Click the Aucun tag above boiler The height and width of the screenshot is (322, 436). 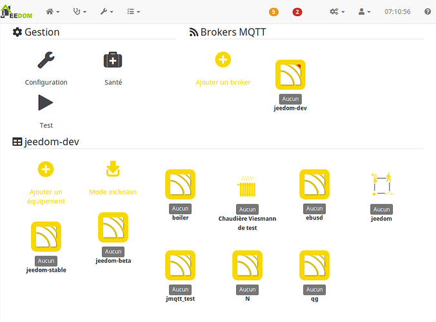[180, 208]
